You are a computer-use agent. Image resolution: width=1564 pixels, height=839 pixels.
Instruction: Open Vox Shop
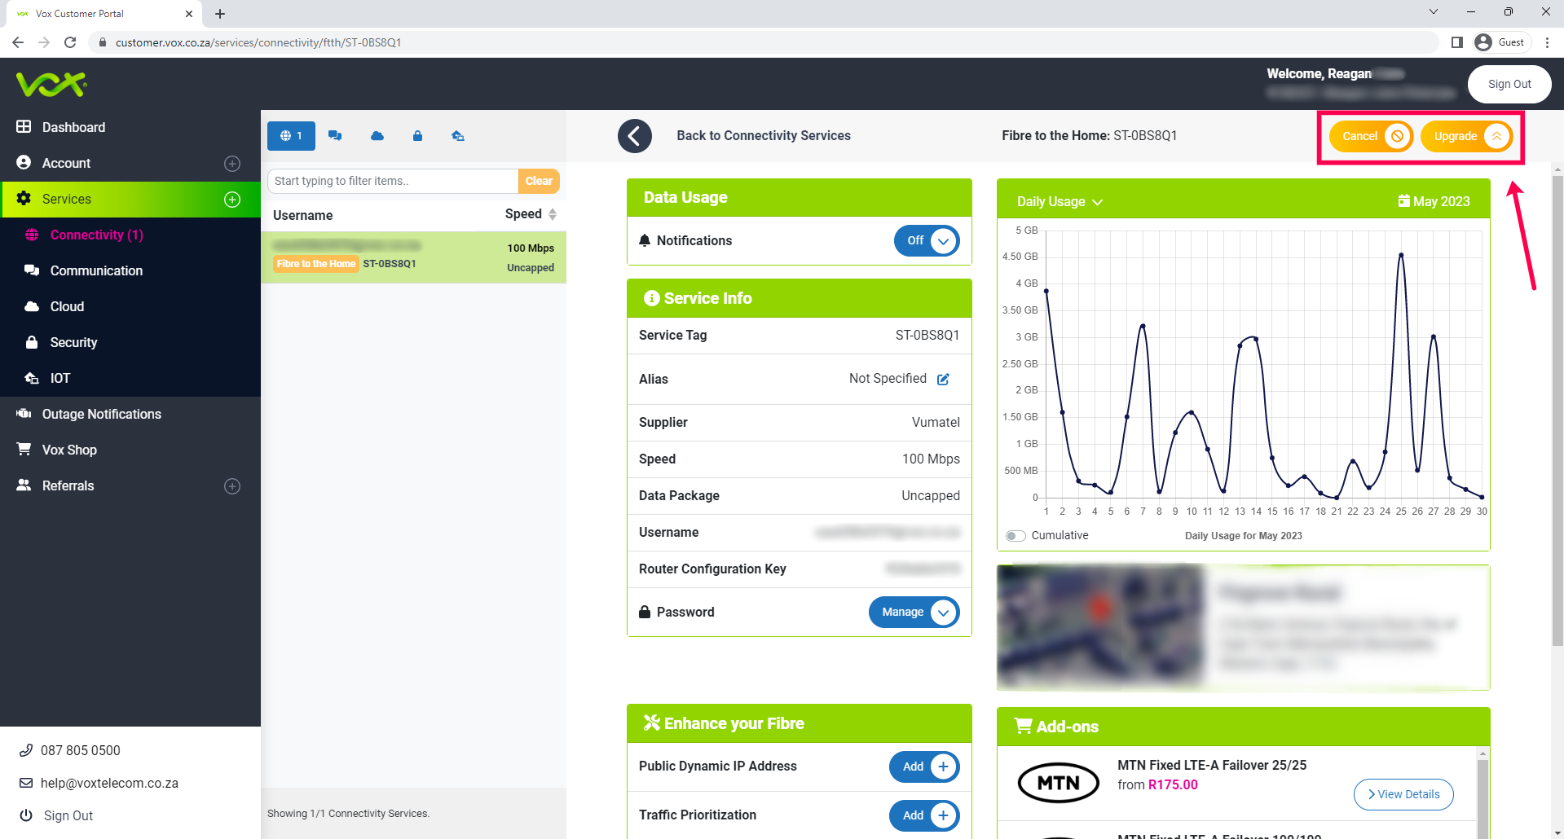(69, 450)
